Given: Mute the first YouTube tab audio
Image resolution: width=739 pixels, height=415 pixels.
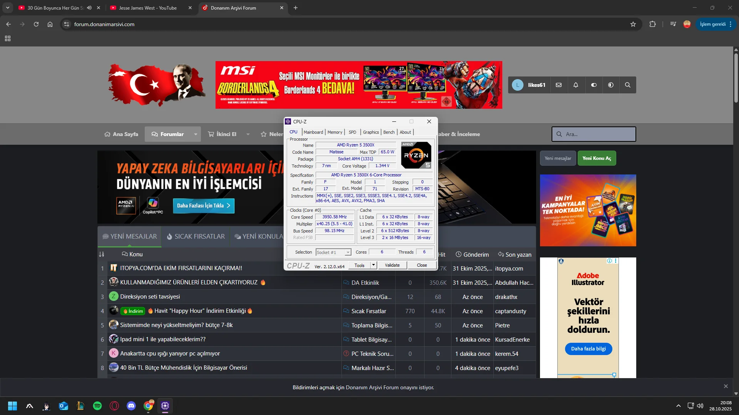Looking at the screenshot, I should [x=89, y=8].
